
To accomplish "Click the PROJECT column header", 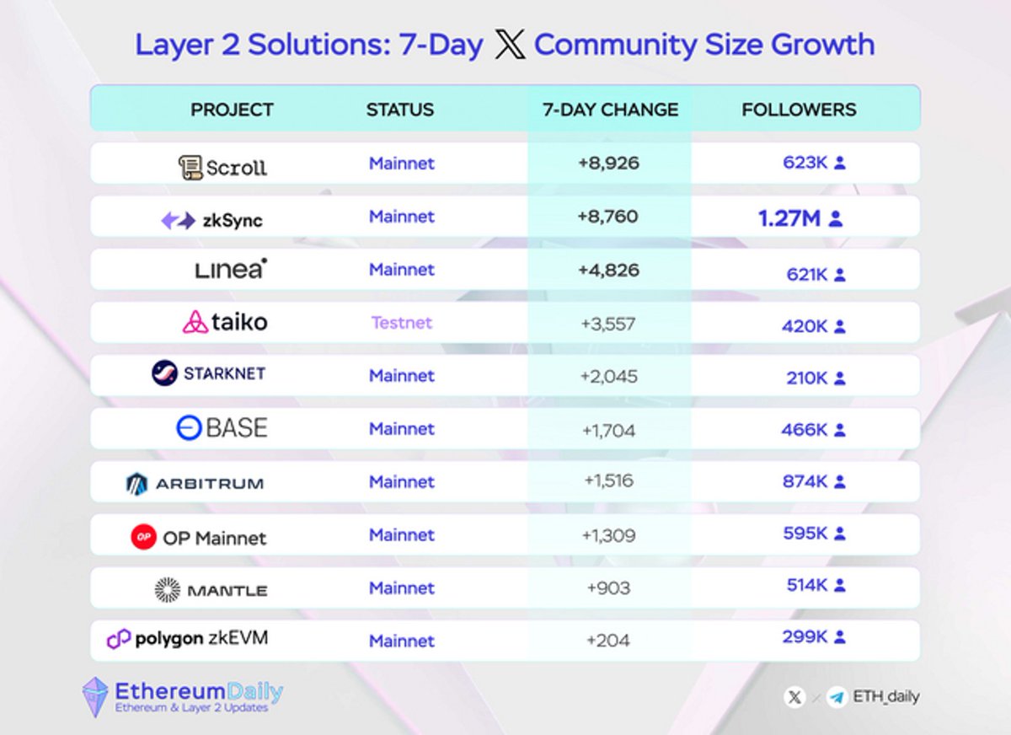I will (232, 110).
